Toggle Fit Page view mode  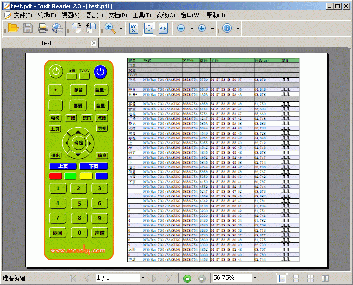(148, 28)
